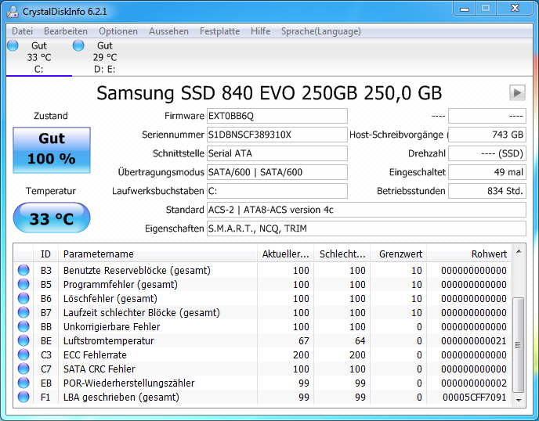Image resolution: width=539 pixels, height=421 pixels.
Task: Select the D: E: drive tab at 29 °C
Action: (105, 57)
